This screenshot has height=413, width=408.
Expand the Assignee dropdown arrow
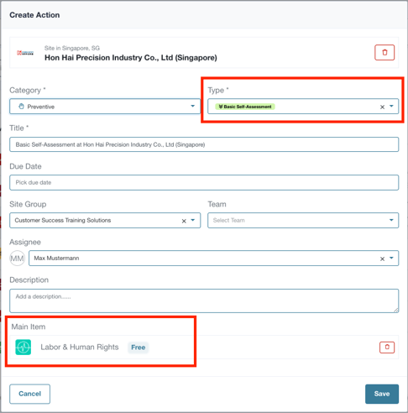[391, 258]
